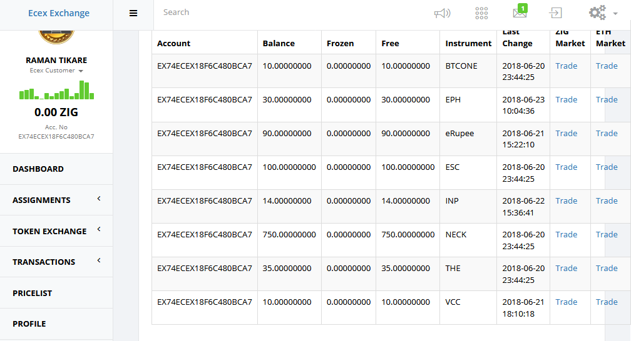631x341 pixels.
Task: Go to the Dashboard menu item
Action: click(56, 169)
